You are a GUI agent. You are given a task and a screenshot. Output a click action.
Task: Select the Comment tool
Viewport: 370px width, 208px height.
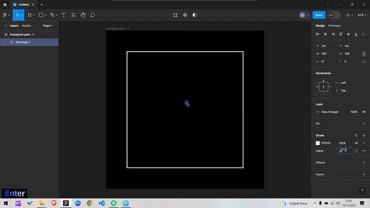pos(92,15)
